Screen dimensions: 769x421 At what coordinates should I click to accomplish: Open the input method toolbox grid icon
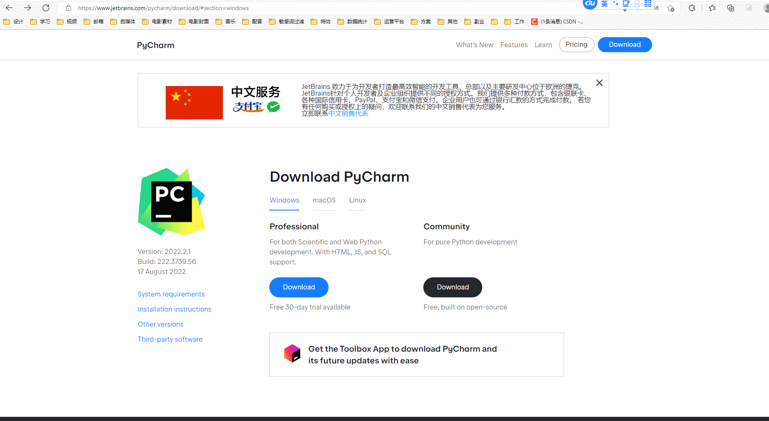[x=648, y=4]
